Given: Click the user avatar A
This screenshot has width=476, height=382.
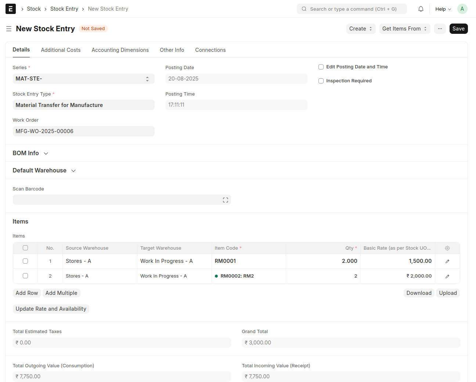Looking at the screenshot, I should pyautogui.click(x=462, y=9).
